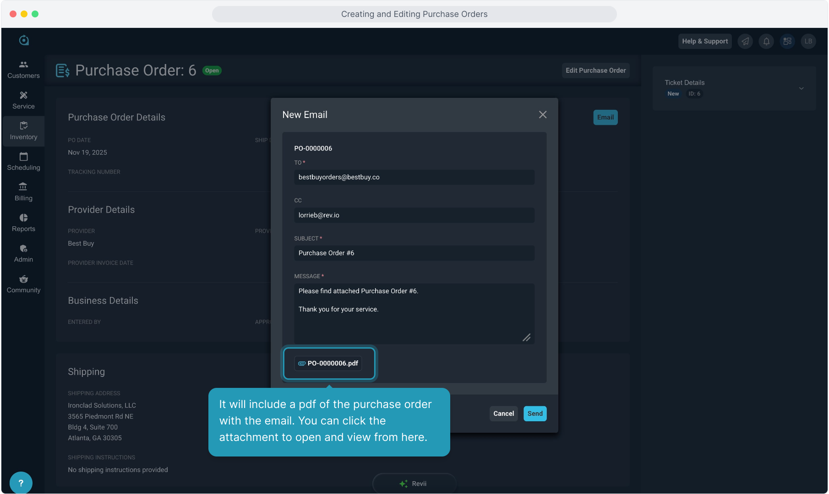This screenshot has height=494, width=829.
Task: Click the Open status badge
Action: (x=212, y=70)
